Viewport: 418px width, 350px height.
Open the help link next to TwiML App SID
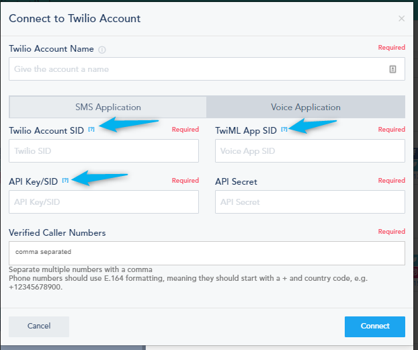284,129
